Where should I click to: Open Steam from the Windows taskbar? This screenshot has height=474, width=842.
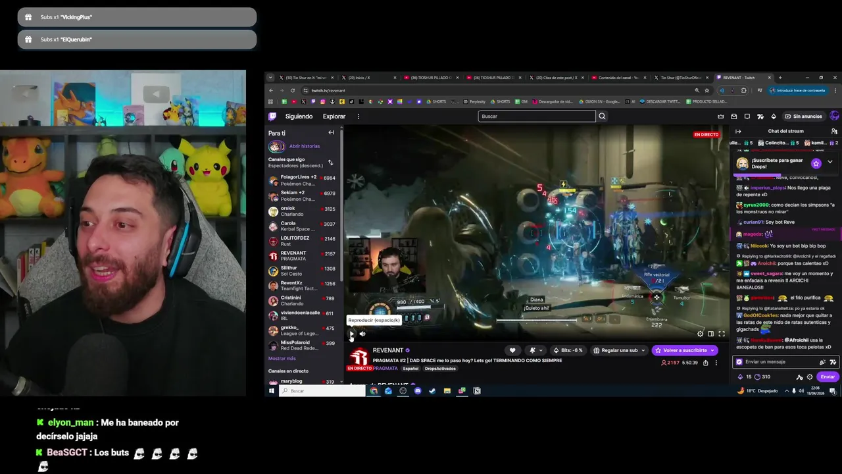click(432, 391)
